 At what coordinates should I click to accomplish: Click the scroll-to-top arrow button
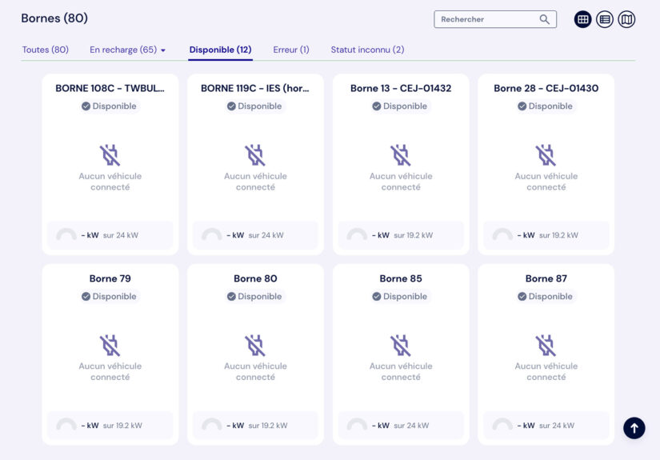634,428
